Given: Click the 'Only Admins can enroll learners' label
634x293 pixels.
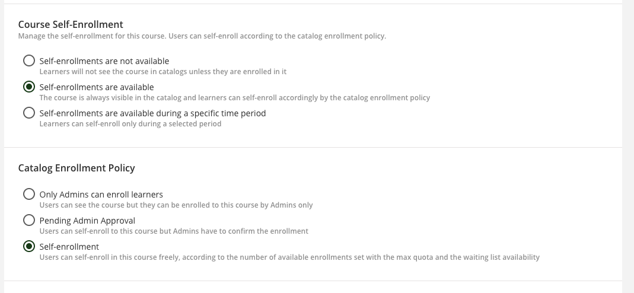Looking at the screenshot, I should point(101,195).
